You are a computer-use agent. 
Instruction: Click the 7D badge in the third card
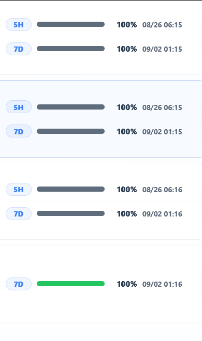click(19, 214)
